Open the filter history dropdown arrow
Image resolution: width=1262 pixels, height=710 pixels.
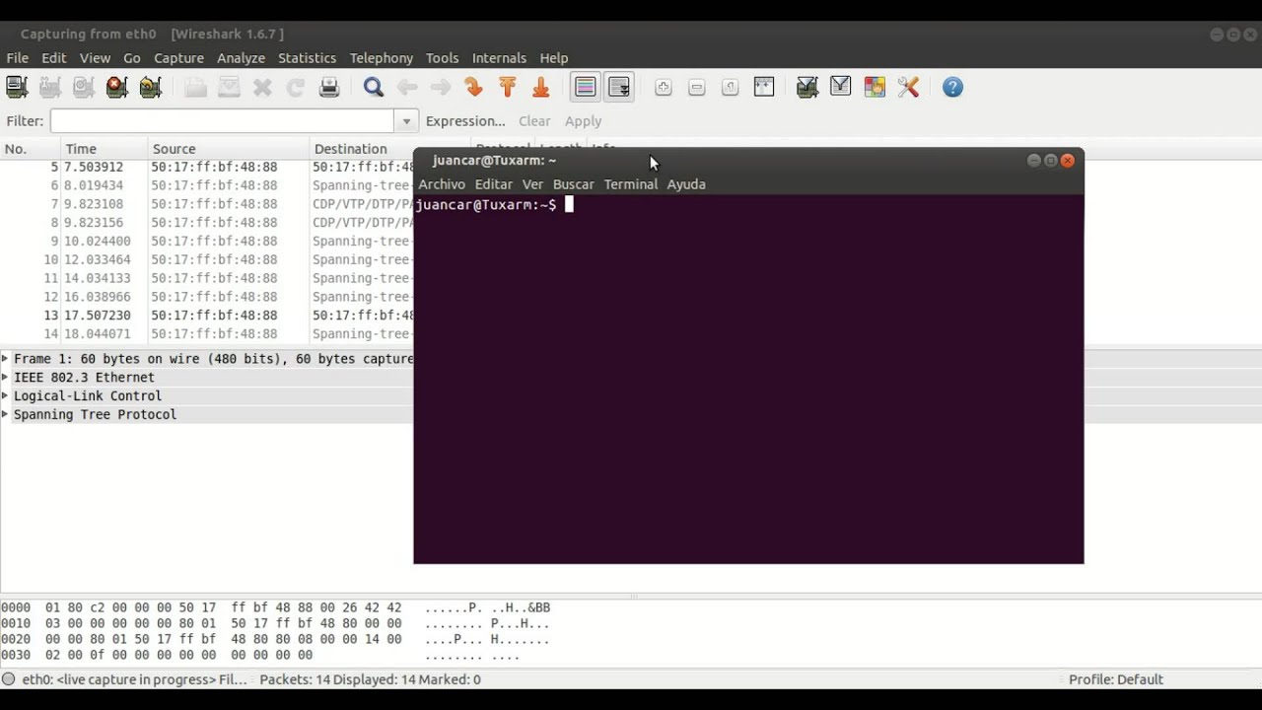(x=406, y=121)
